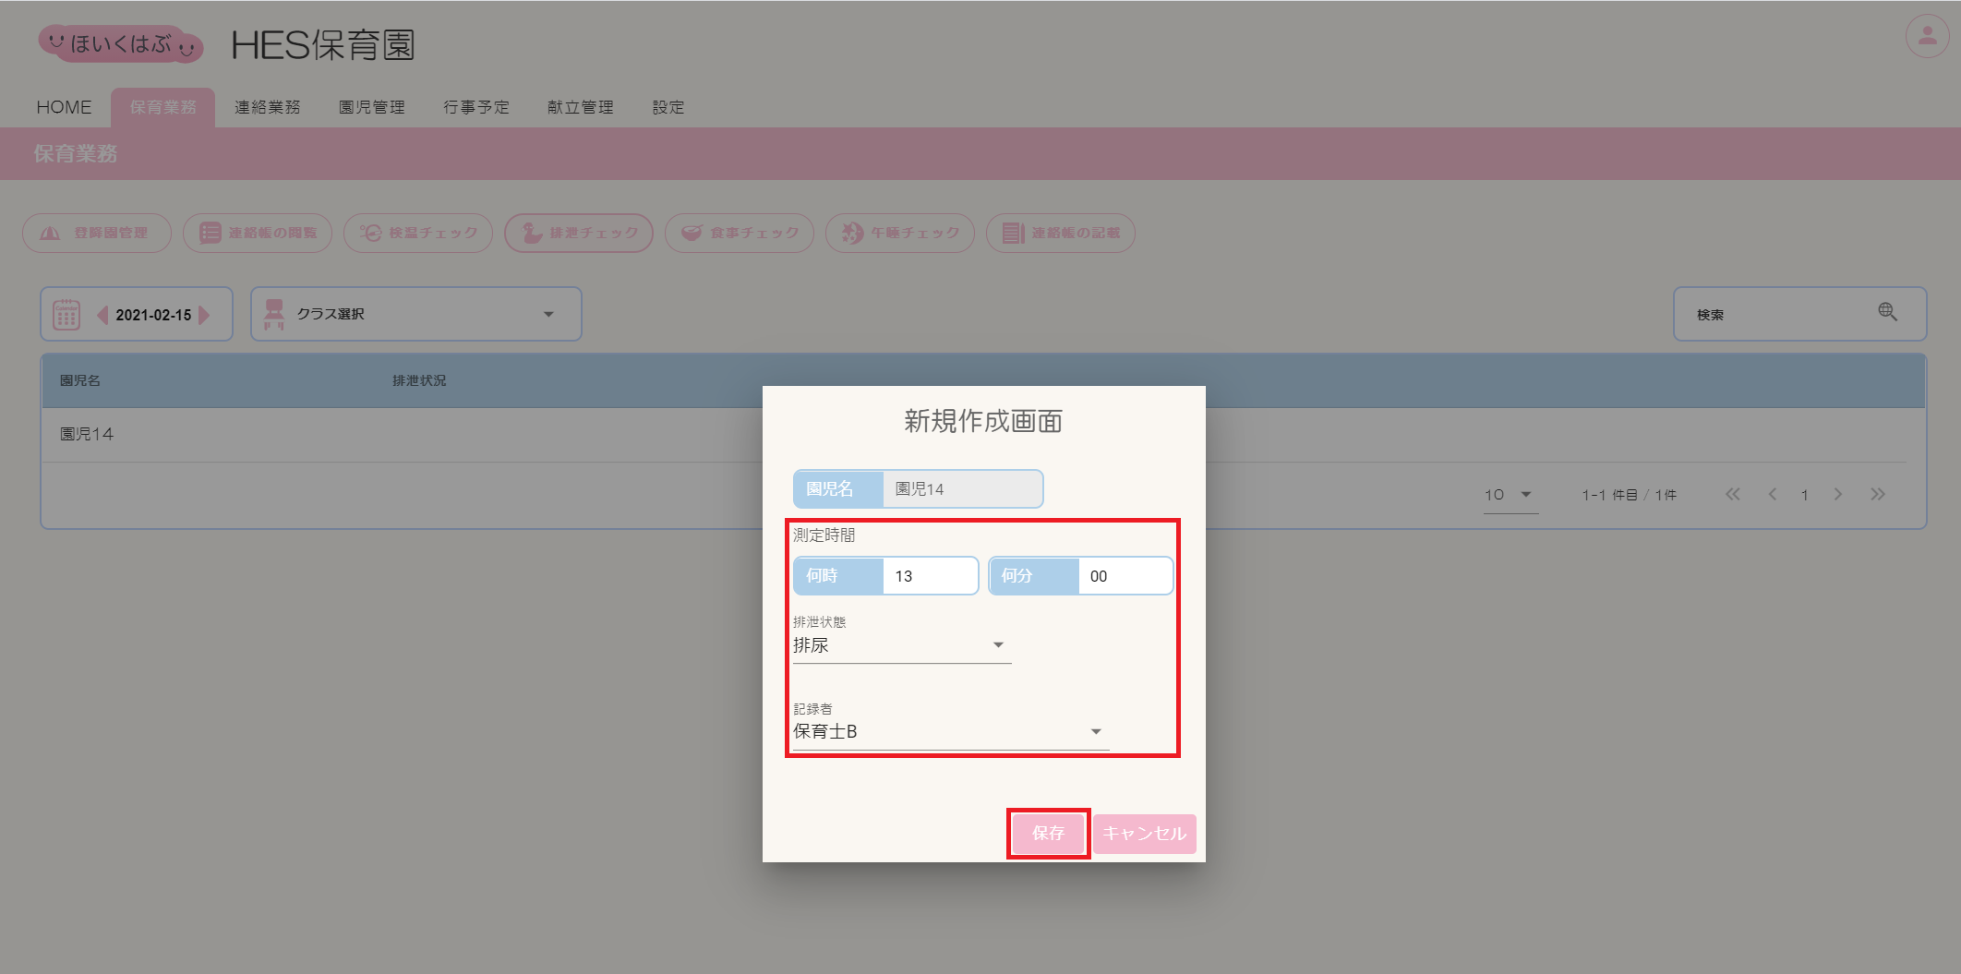Change rows per page dropdown (10)
The image size is (1961, 974).
(1510, 495)
